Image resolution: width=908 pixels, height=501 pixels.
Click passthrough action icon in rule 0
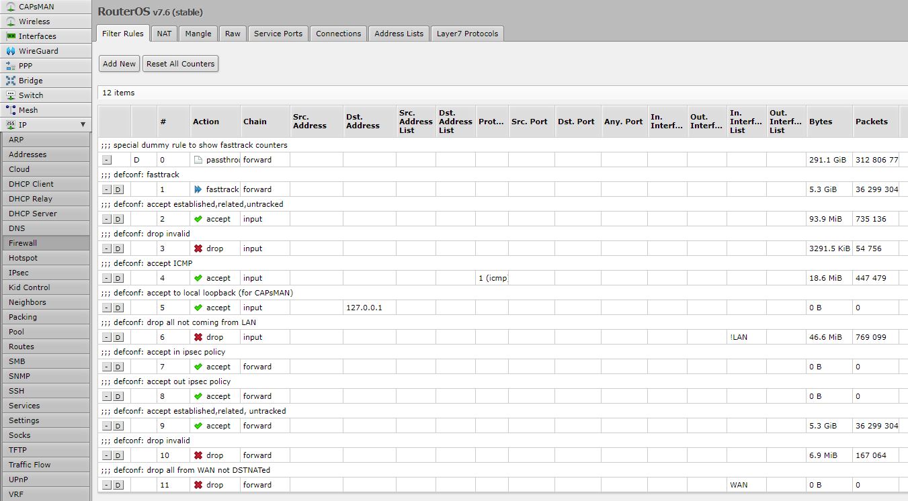point(198,160)
